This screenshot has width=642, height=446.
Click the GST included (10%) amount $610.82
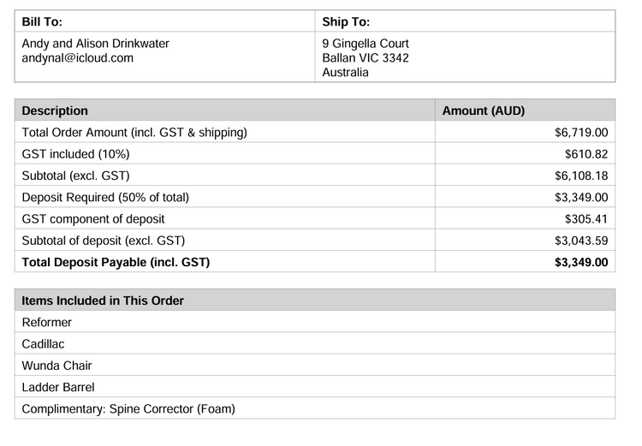tap(586, 154)
